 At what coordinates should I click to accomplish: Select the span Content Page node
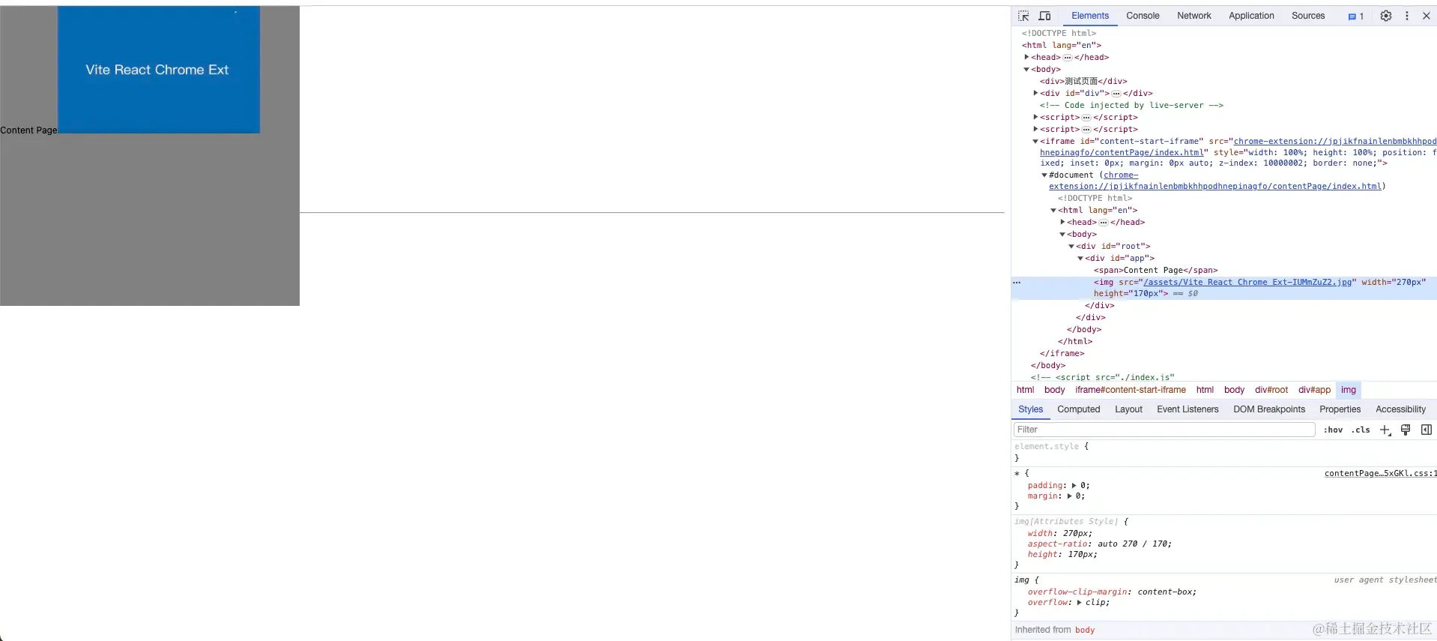(x=1155, y=270)
